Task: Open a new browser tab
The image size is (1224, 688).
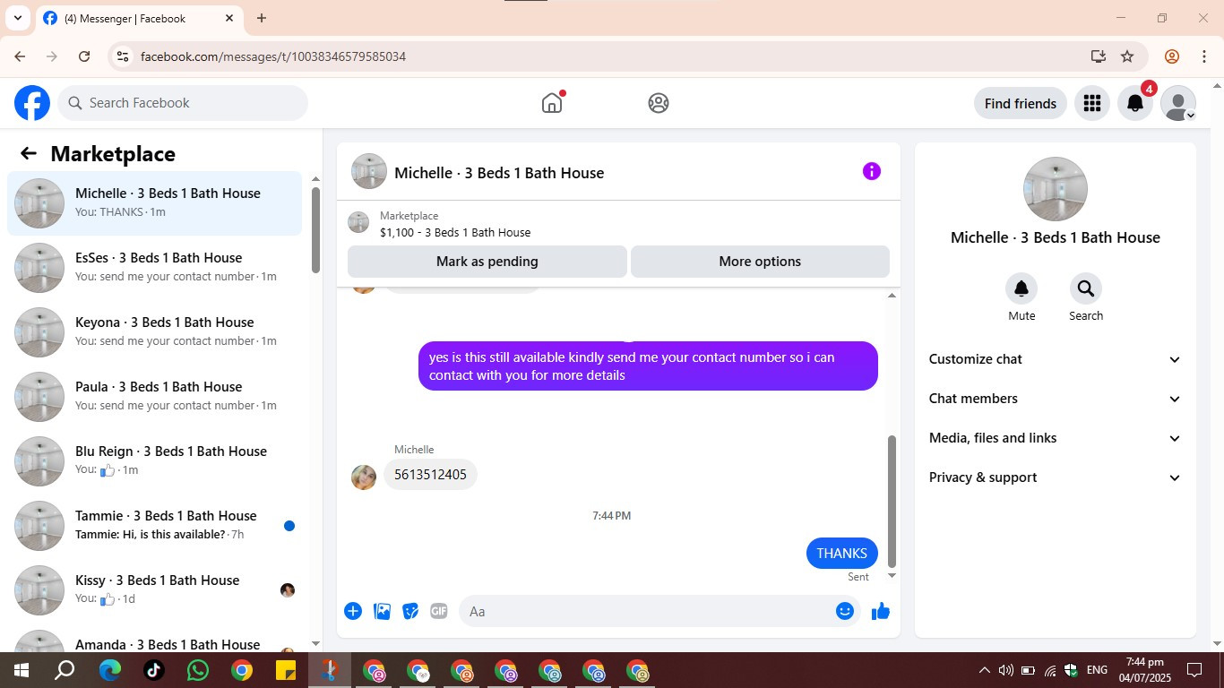Action: (262, 18)
